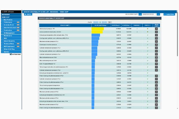Image resolution: width=179 pixels, height=119 pixels.
Task: Sort table by Ranking column header
Action: point(137,25)
